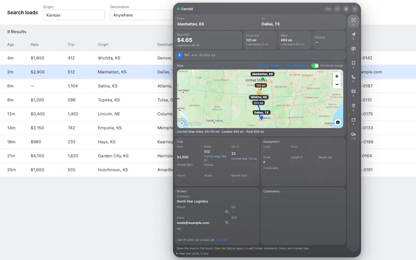Click the blue truck count badge 2
The height and width of the screenshot is (260, 416).
(x=179, y=55)
